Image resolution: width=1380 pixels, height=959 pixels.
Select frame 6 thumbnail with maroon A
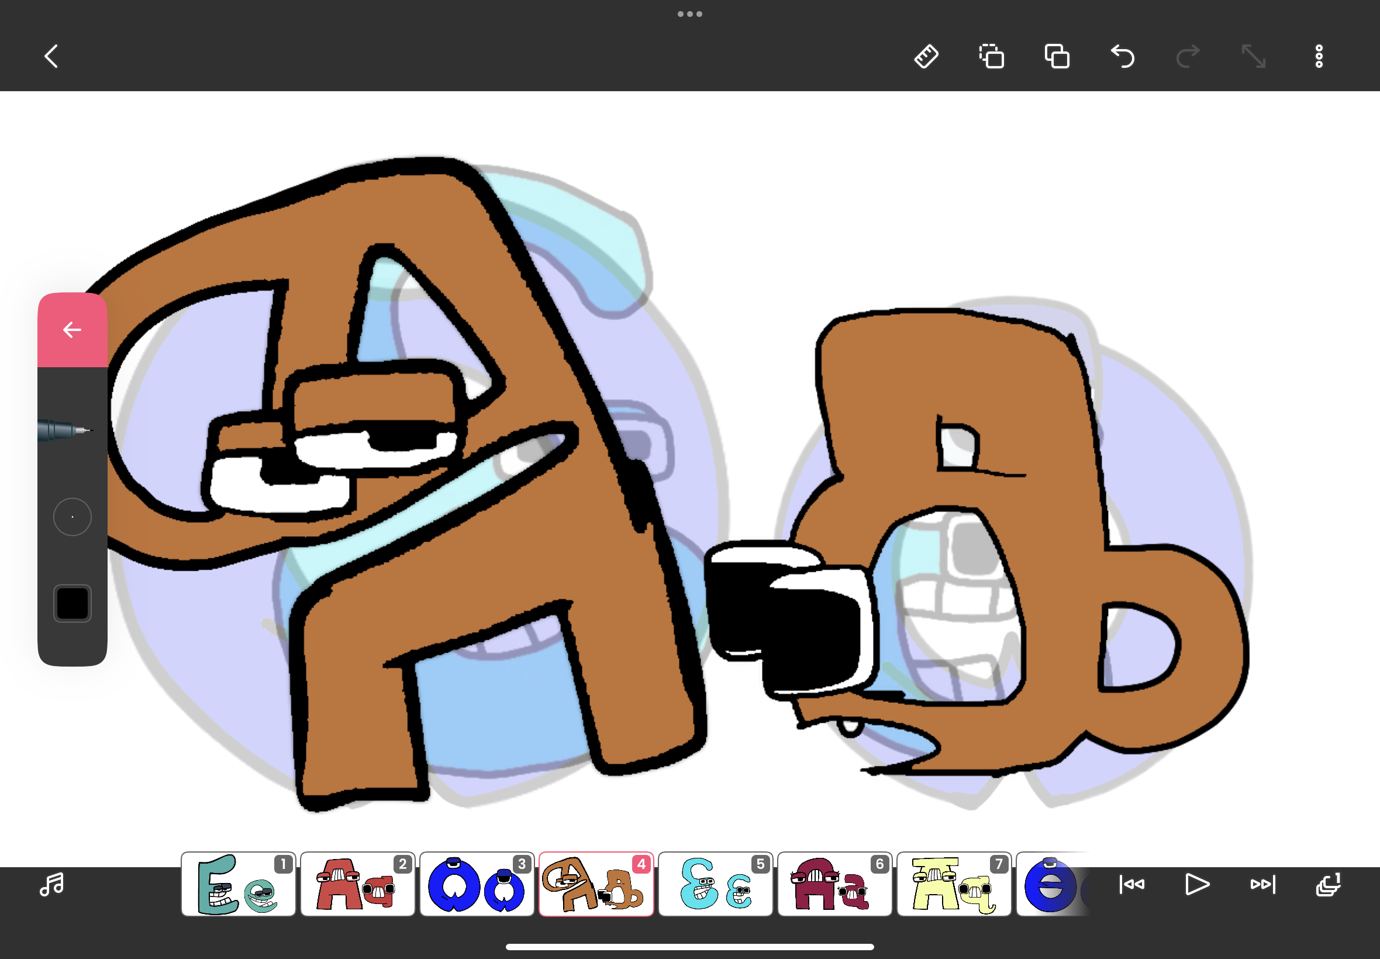(x=834, y=884)
